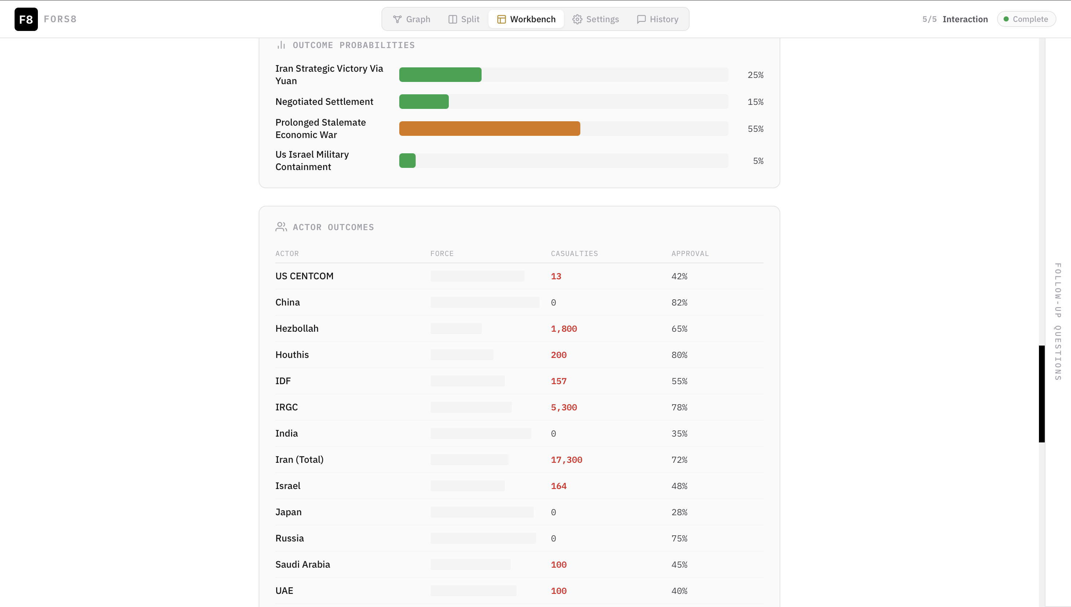Image resolution: width=1071 pixels, height=607 pixels.
Task: Click the ACTOR column header
Action: click(x=287, y=253)
